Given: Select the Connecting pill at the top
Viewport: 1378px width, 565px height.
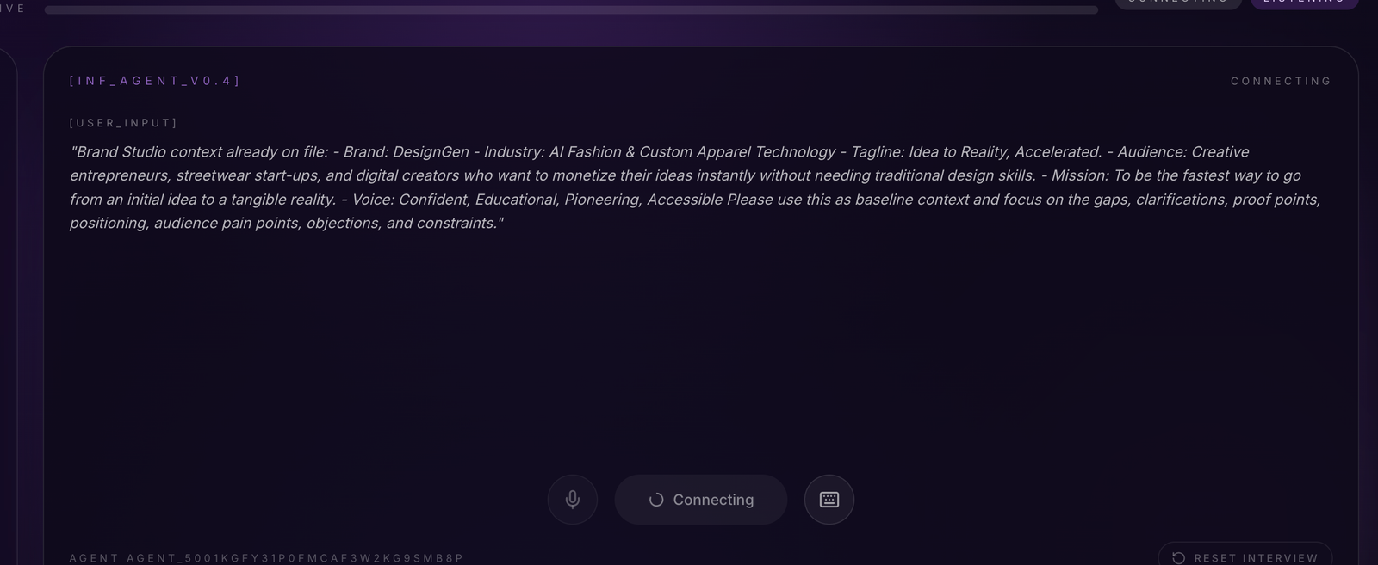Looking at the screenshot, I should (x=1177, y=3).
